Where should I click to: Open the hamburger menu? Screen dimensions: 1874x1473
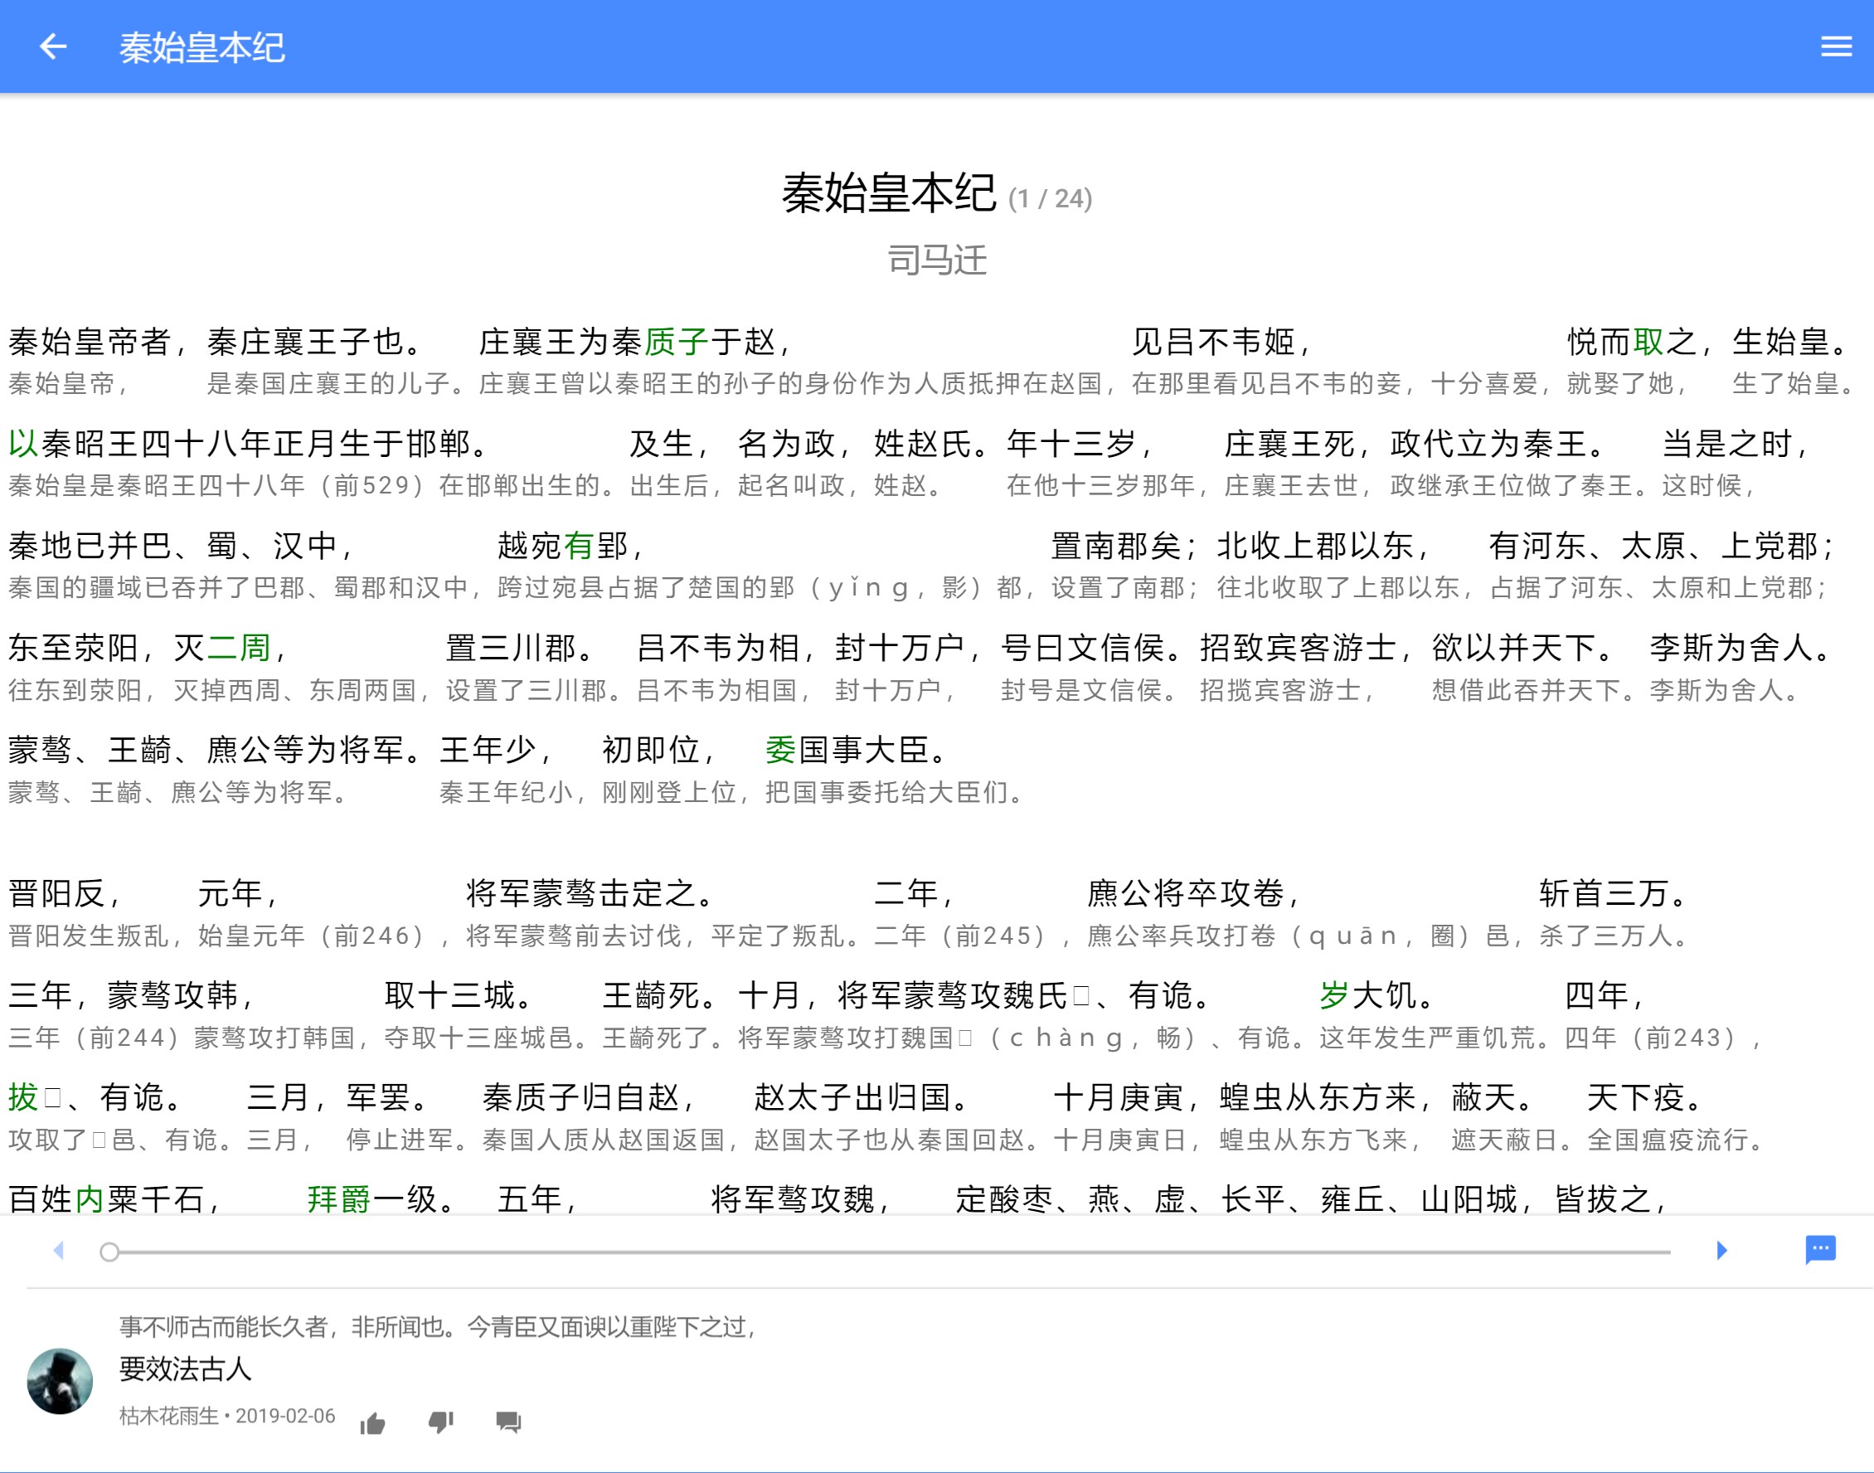tap(1836, 46)
